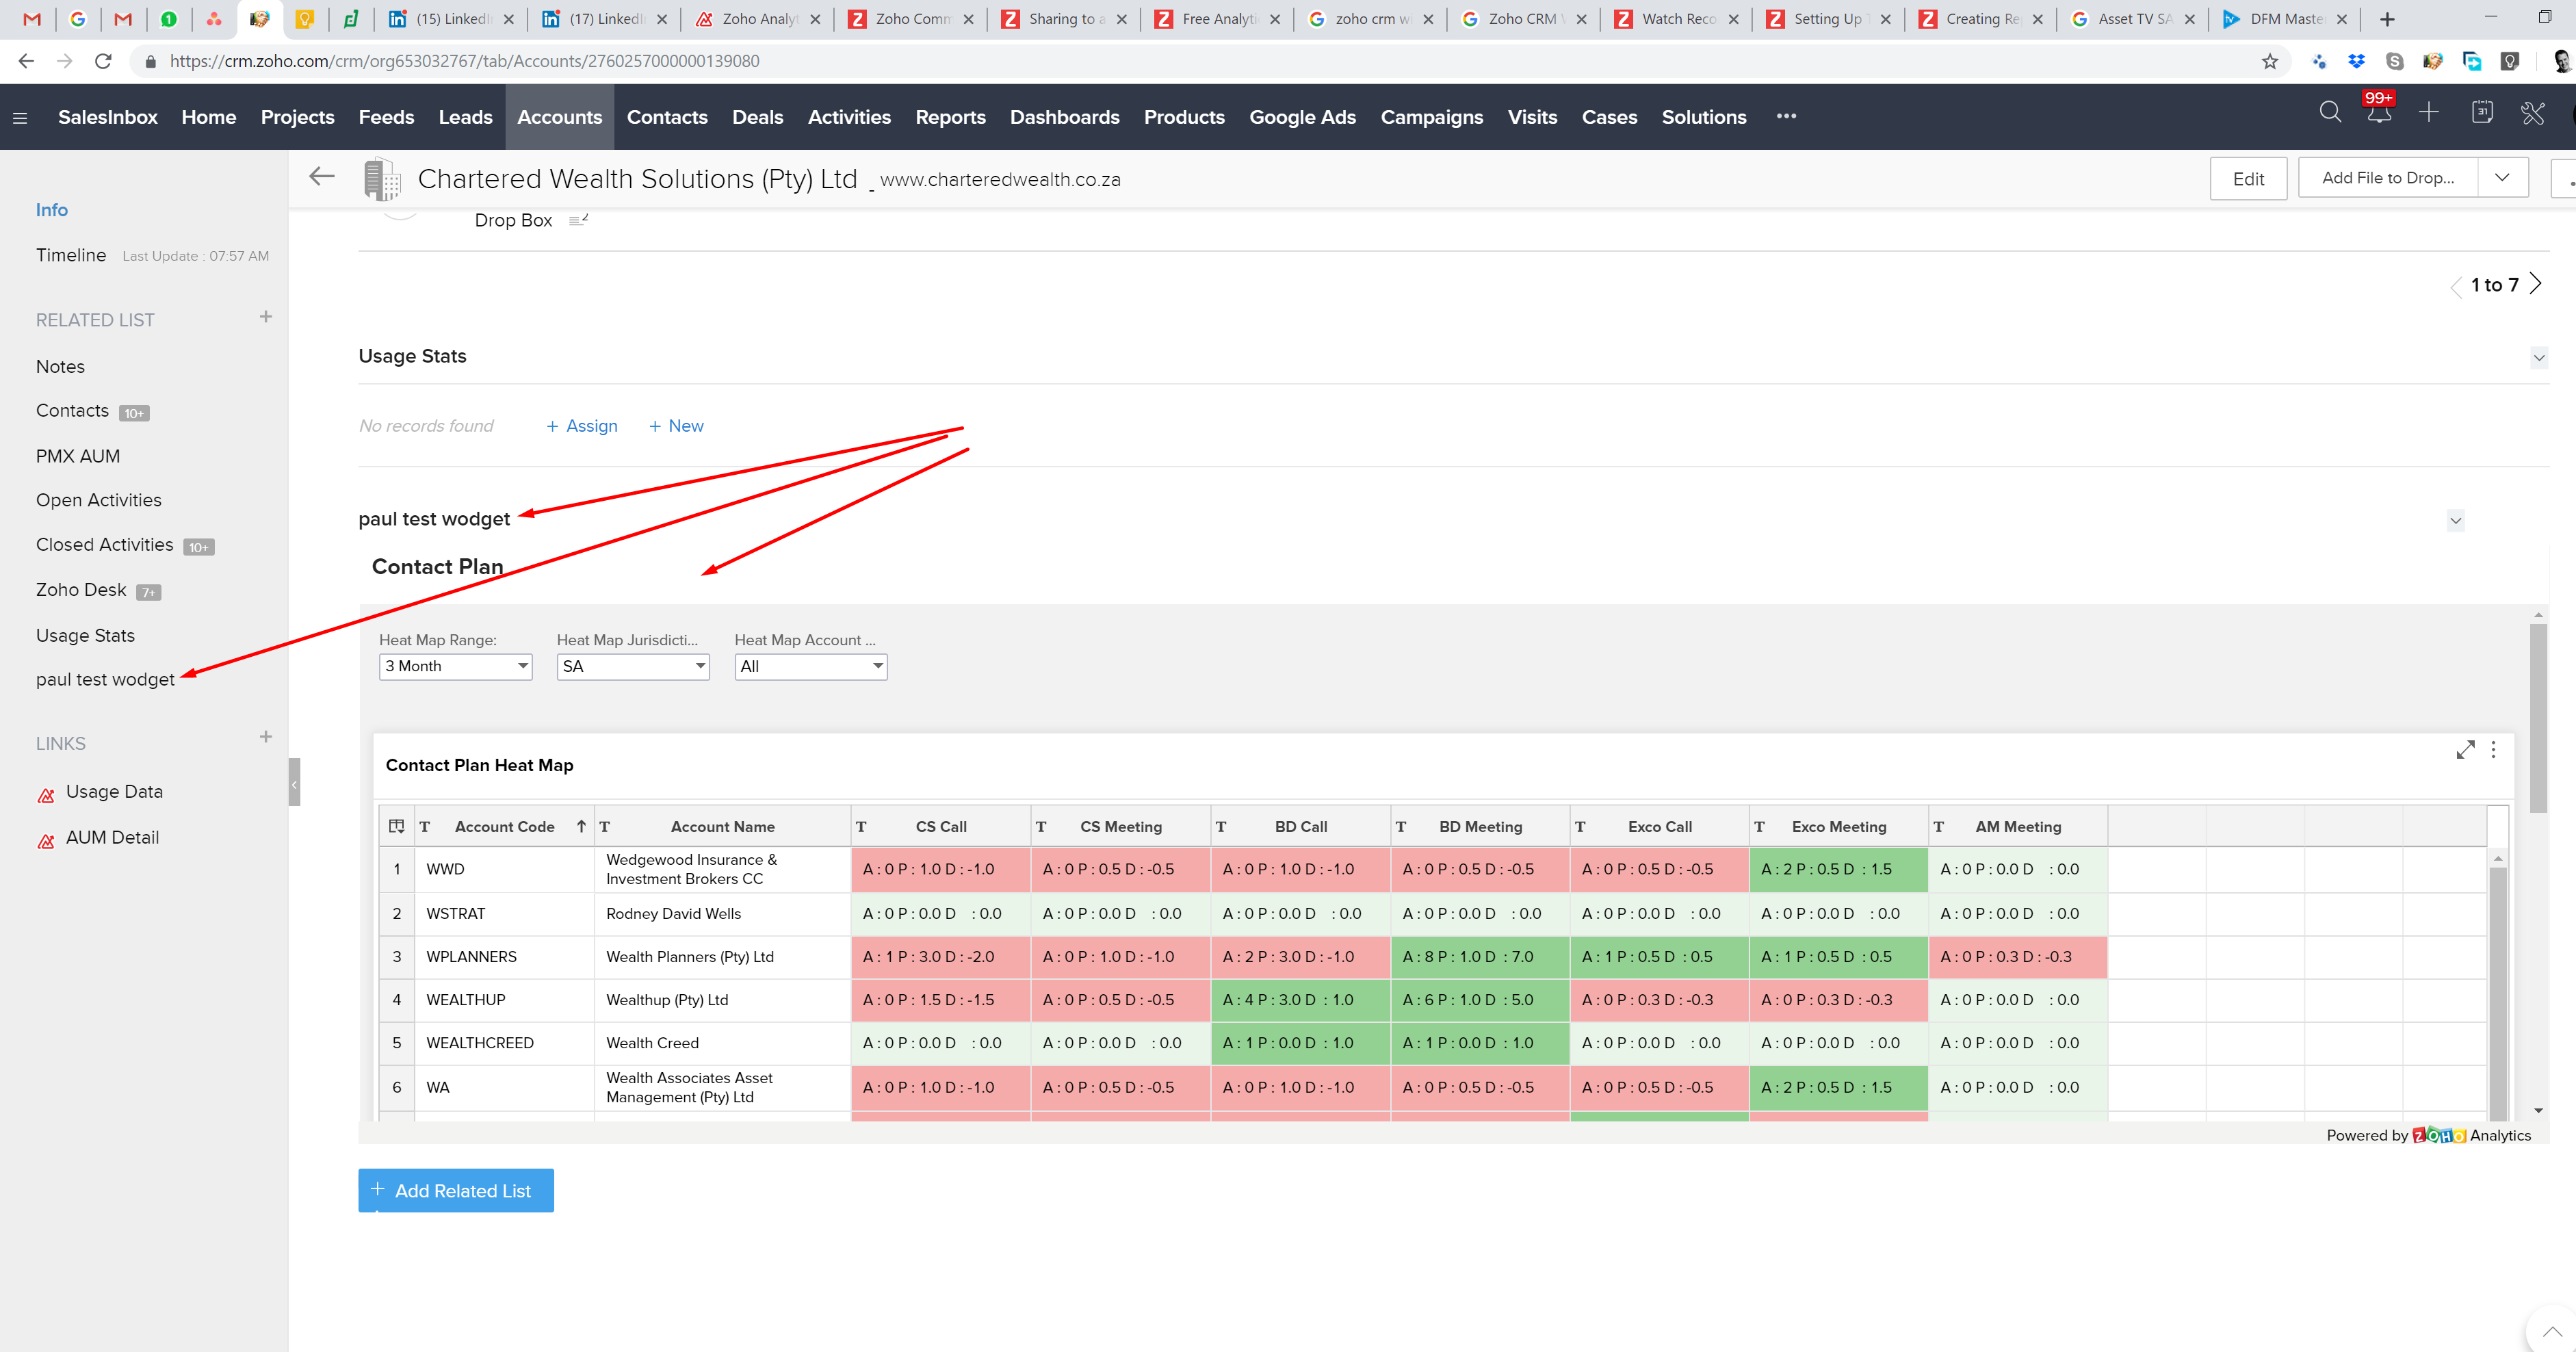Open Heat Map Range 3 Month dropdown
Image resolution: width=2576 pixels, height=1352 pixels.
click(455, 666)
